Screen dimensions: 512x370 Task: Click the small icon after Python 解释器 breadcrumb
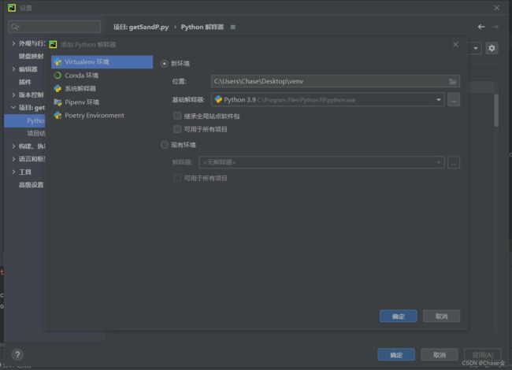pos(233,28)
